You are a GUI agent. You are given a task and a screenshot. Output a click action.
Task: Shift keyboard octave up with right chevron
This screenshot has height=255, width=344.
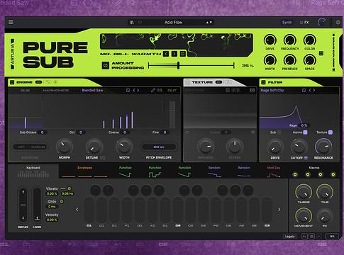click(x=279, y=210)
